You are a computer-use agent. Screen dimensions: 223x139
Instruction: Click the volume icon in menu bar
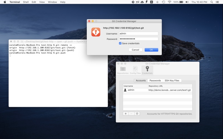pyautogui.click(x=187, y=2)
